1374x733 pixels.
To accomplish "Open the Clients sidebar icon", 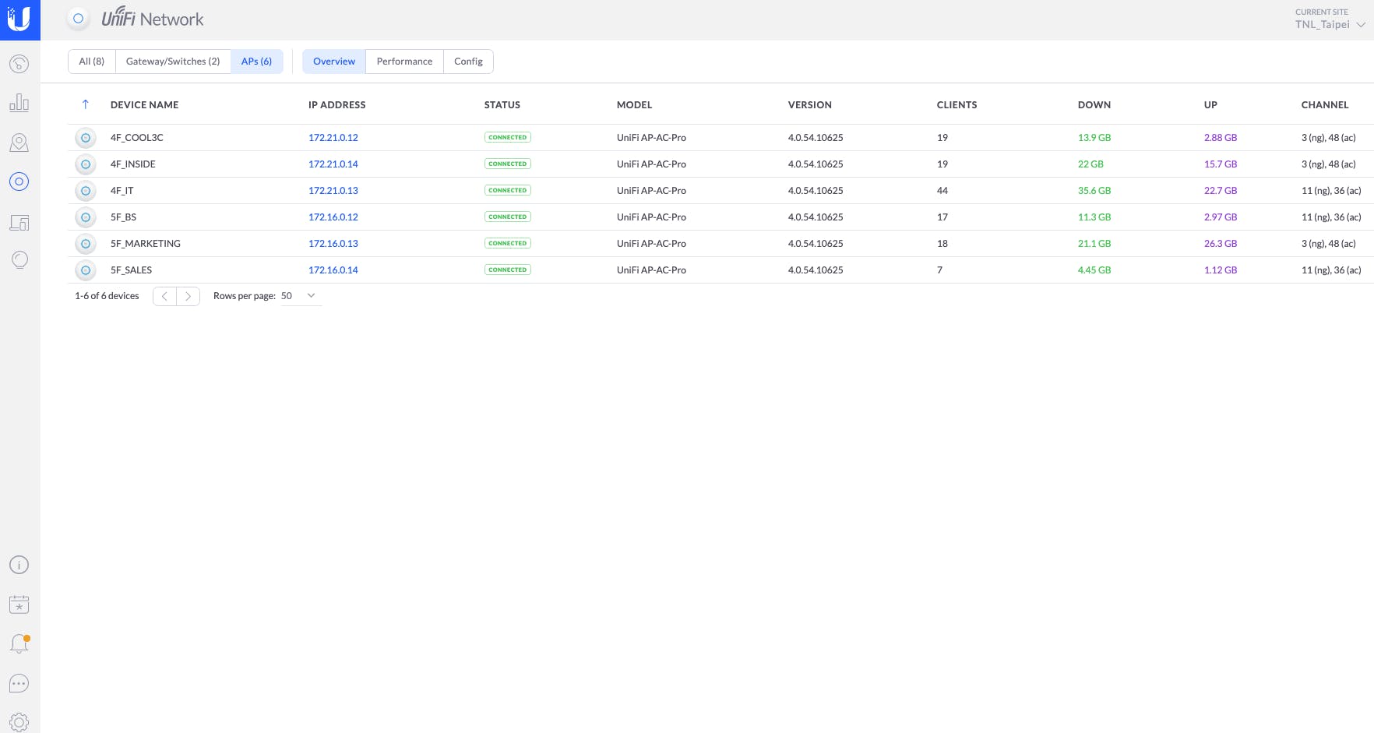I will pos(19,223).
